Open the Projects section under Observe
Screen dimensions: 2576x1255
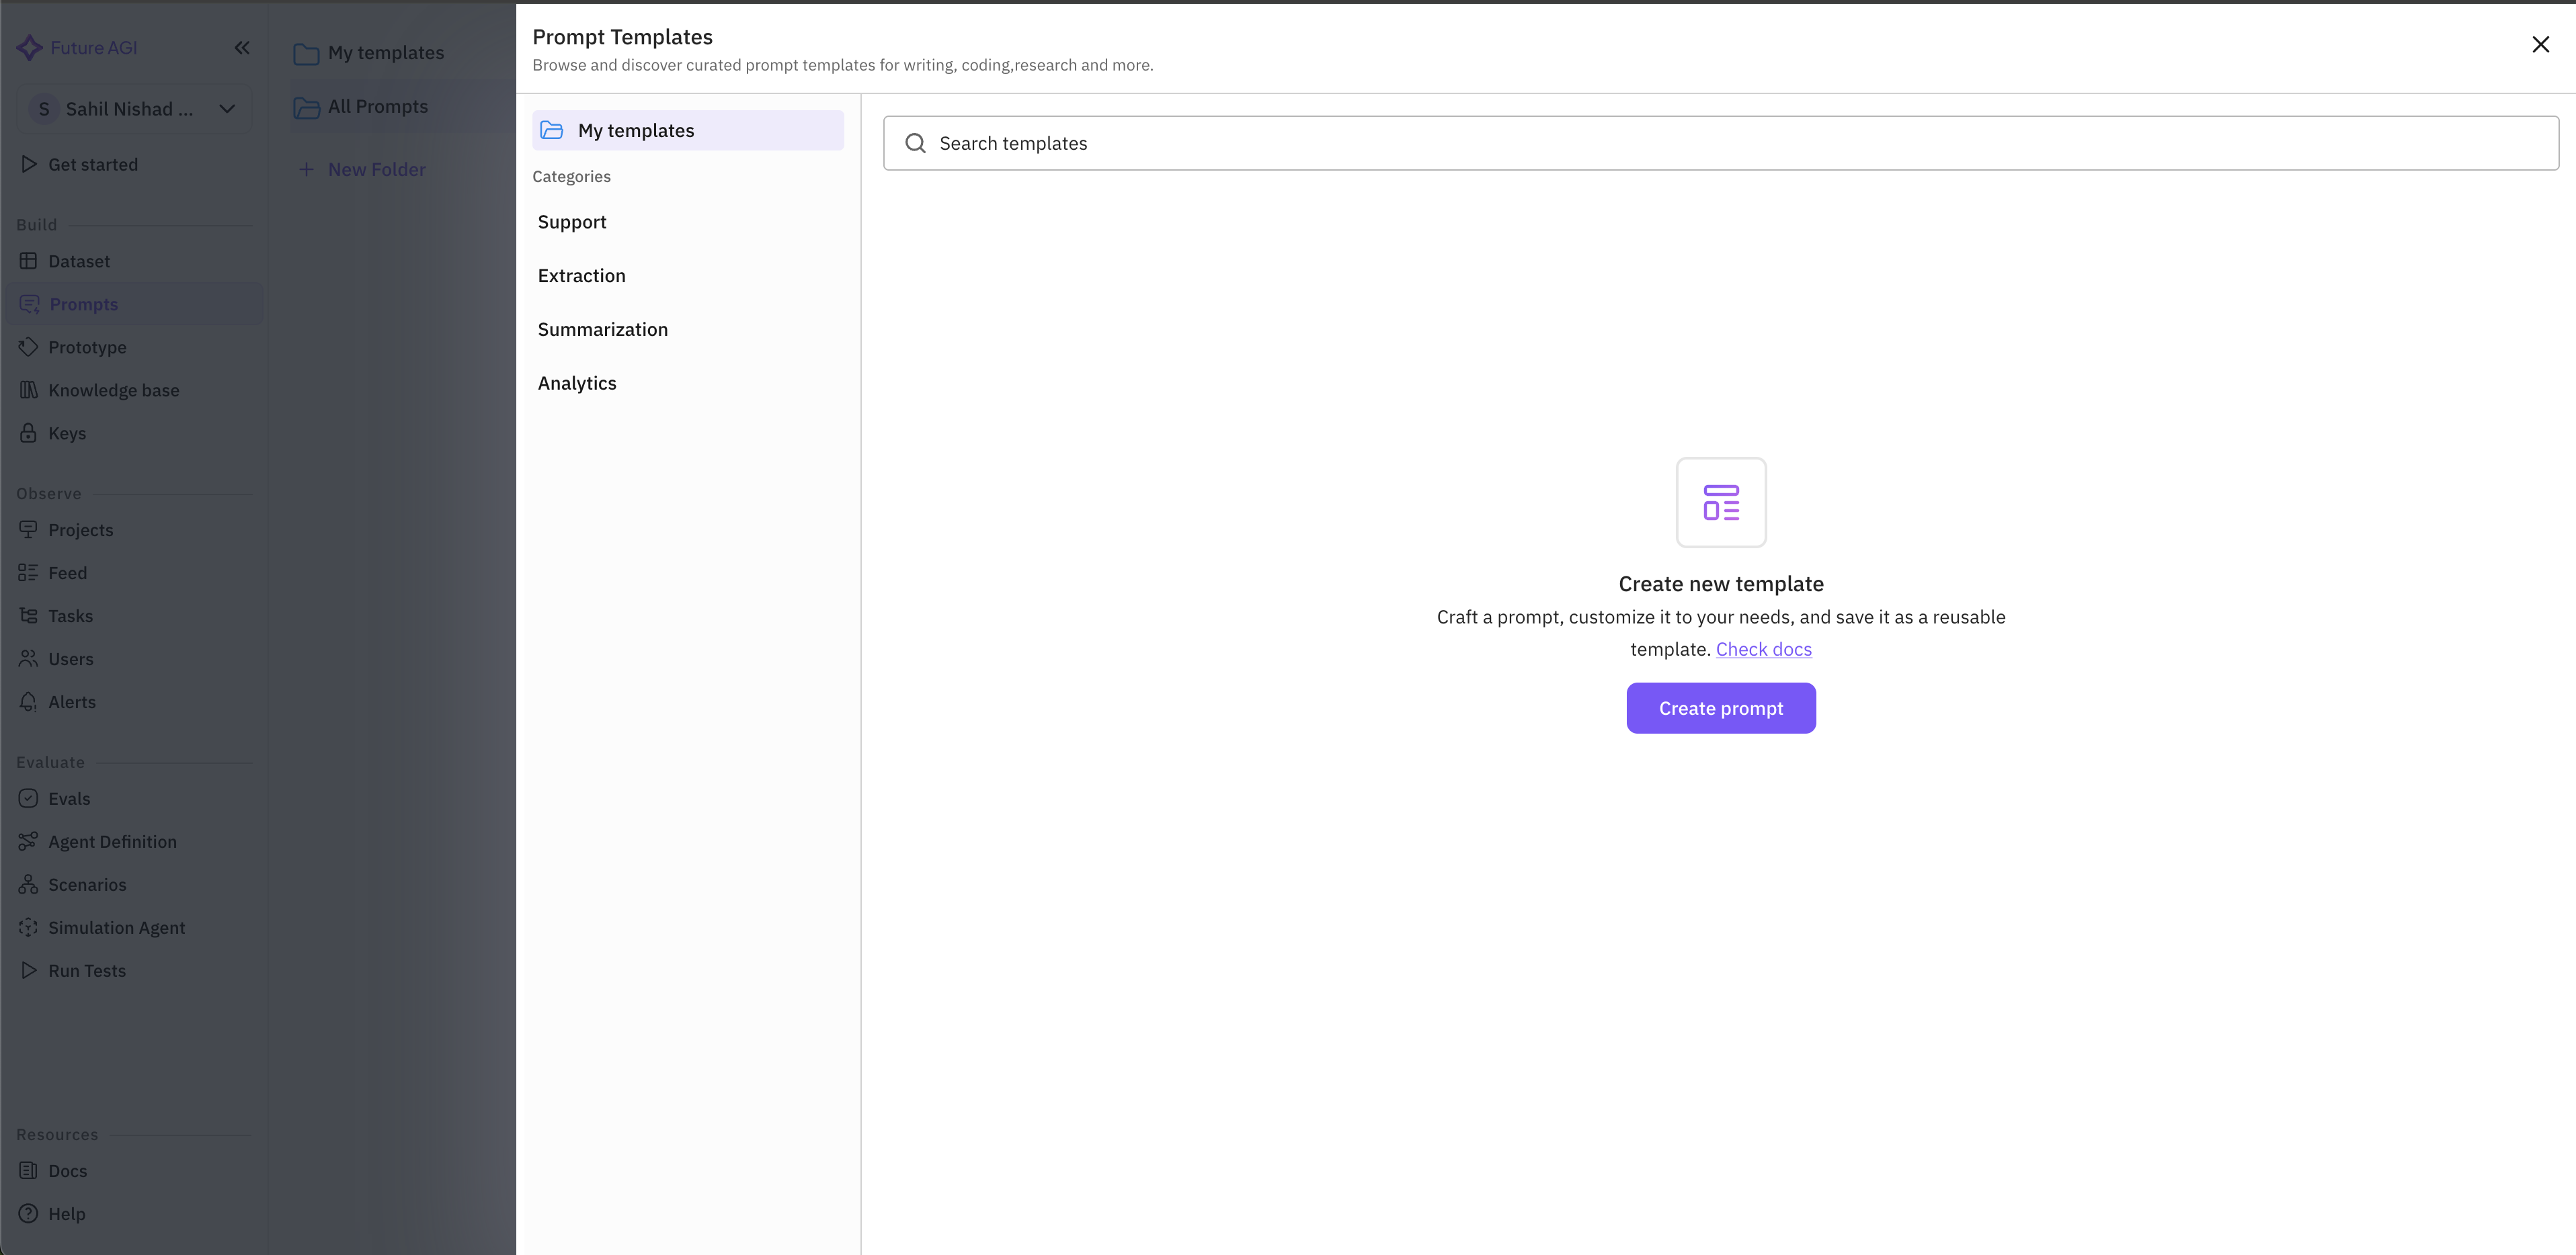[81, 529]
